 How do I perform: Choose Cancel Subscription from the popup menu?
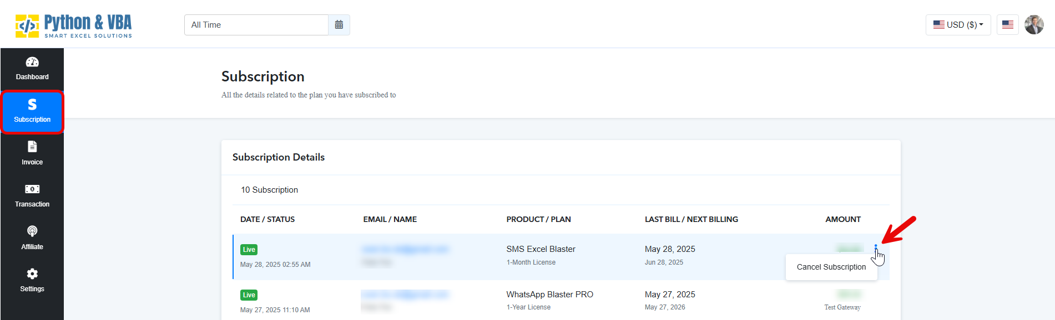click(831, 267)
